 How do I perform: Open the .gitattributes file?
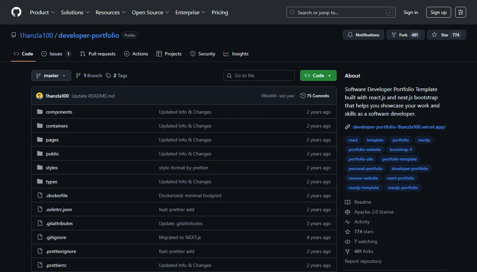[59, 223]
